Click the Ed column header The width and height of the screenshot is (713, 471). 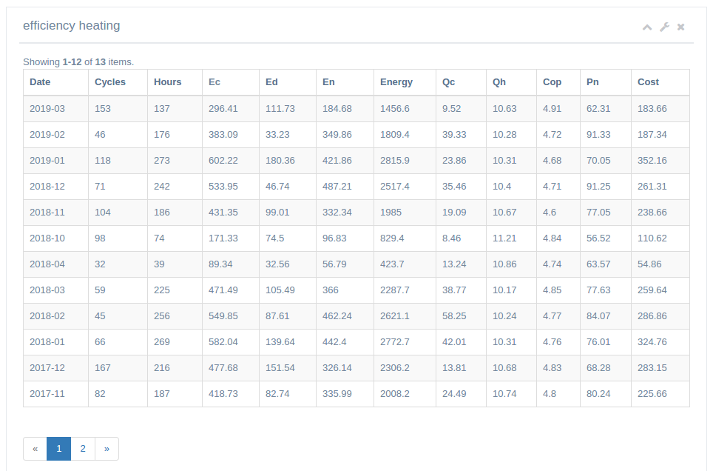[x=271, y=82]
